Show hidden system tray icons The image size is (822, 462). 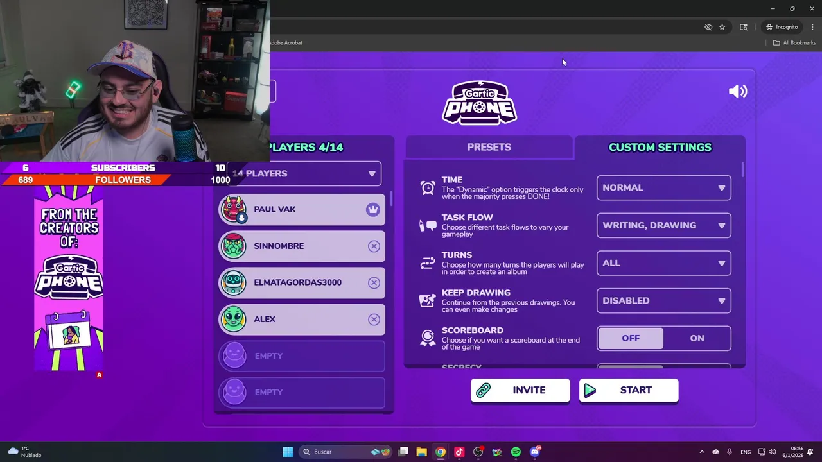pos(702,452)
